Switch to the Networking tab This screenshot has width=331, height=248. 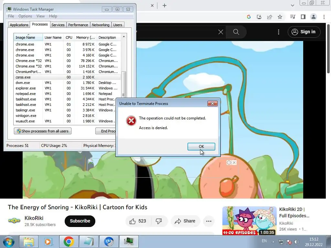tap(101, 25)
